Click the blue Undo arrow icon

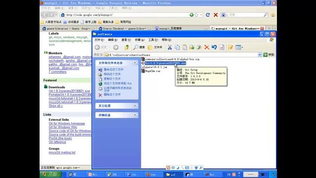(x=214, y=47)
